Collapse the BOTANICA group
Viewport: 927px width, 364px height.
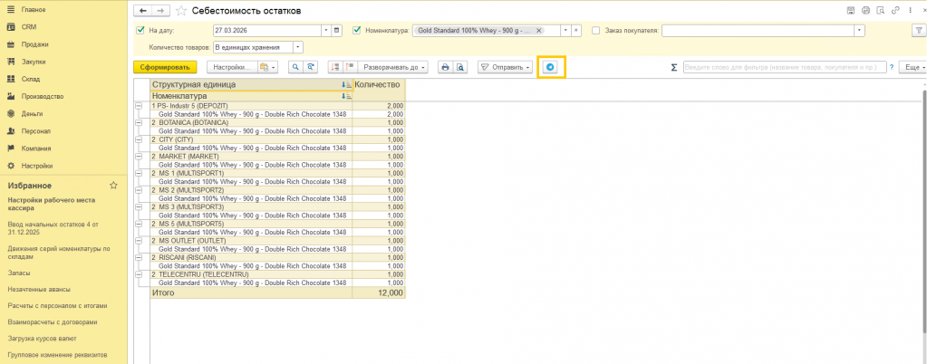[139, 122]
